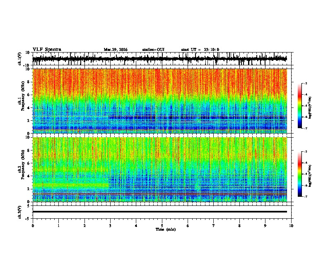Viewport: 328px width, 253px height.
Task: Click the time axis tick label '2'
Action: (x=84, y=226)
